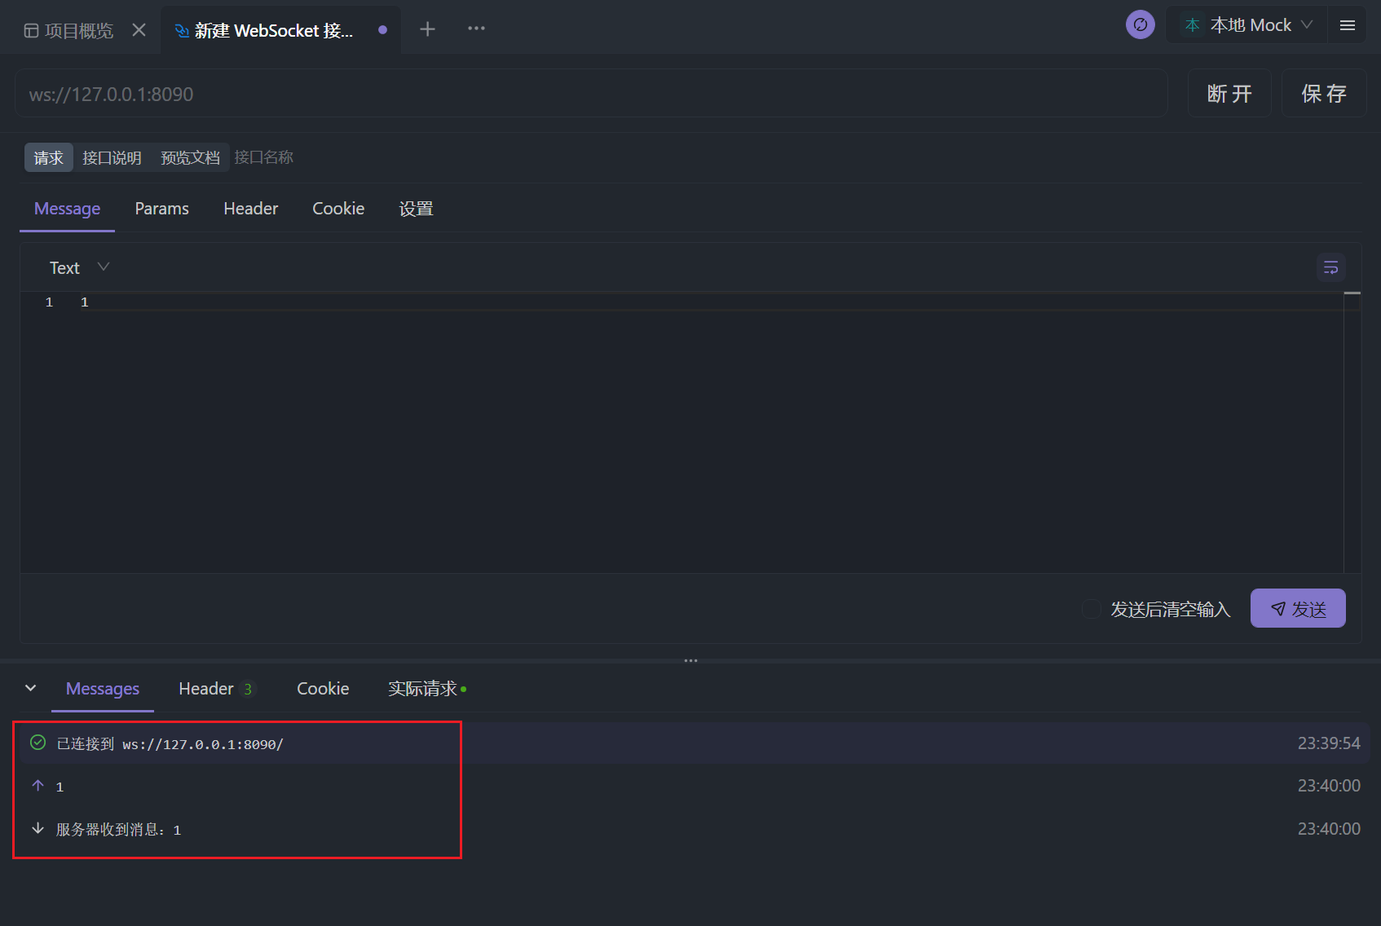Image resolution: width=1381 pixels, height=926 pixels.
Task: Click the 发送 send button
Action: (1297, 608)
